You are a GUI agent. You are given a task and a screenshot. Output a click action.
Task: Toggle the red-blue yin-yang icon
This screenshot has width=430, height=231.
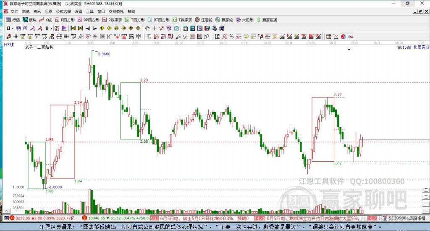[343, 37]
